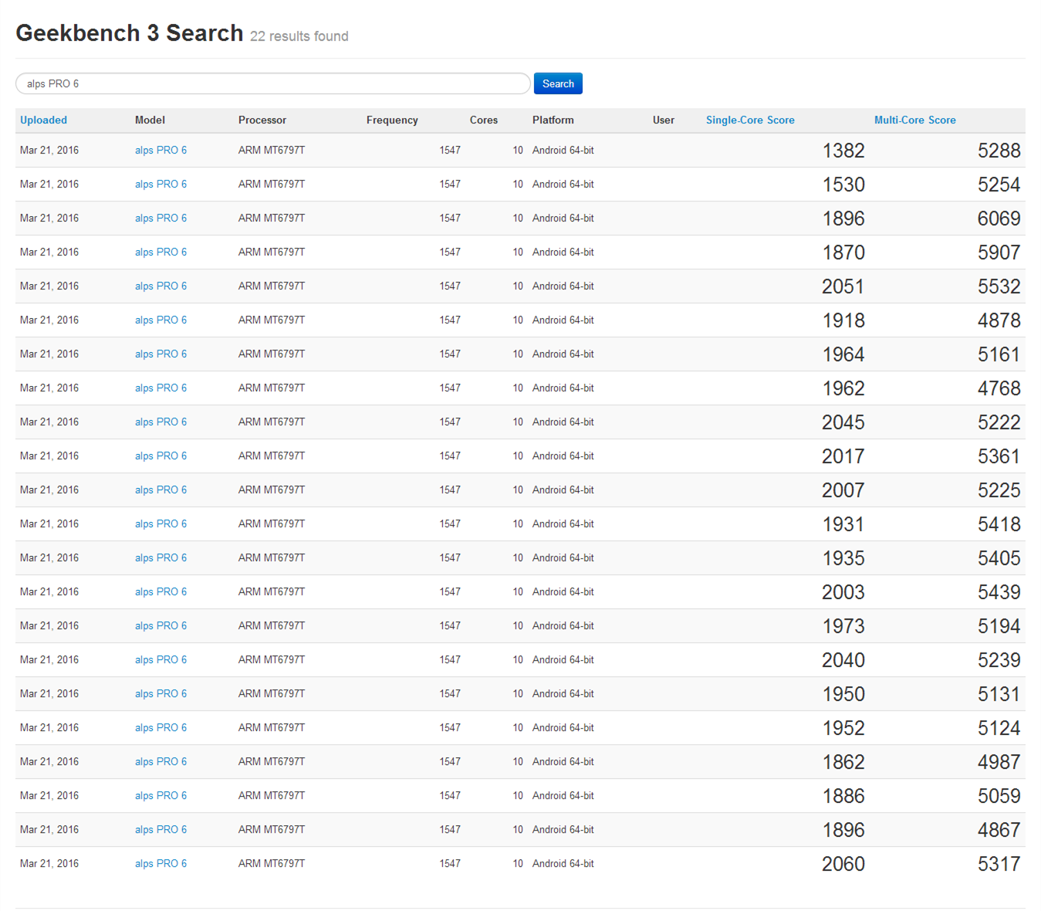Sort by Single-Core Score column header
This screenshot has width=1041, height=911.
click(x=750, y=120)
